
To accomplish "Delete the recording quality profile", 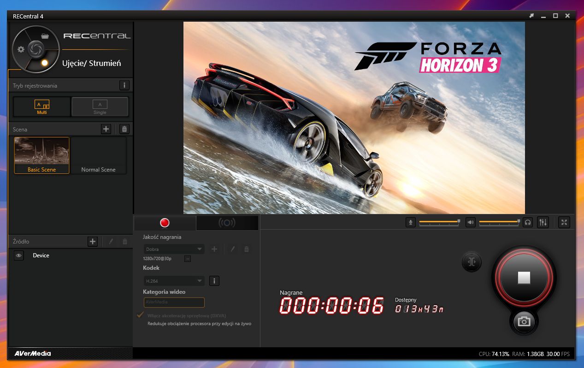I will click(247, 249).
